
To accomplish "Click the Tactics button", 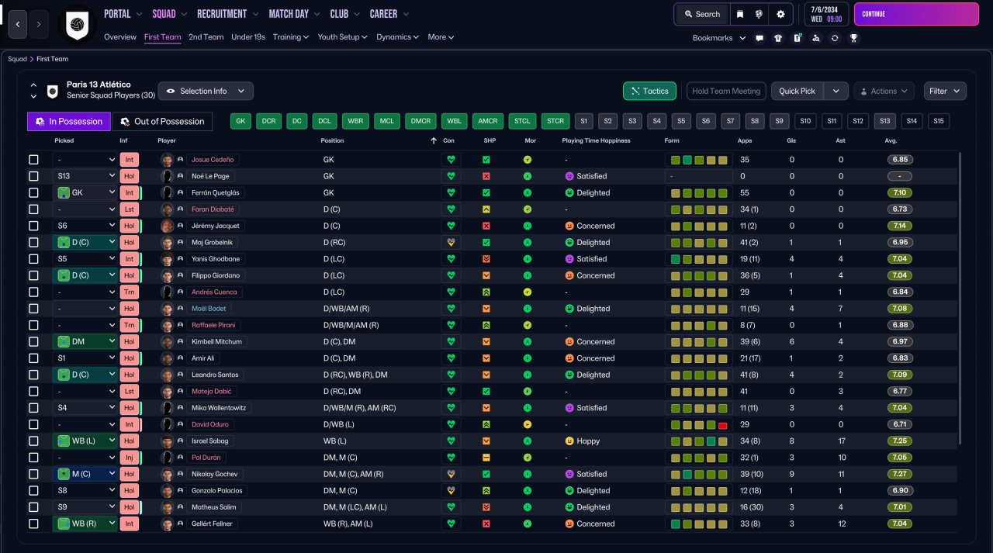I will tap(649, 91).
